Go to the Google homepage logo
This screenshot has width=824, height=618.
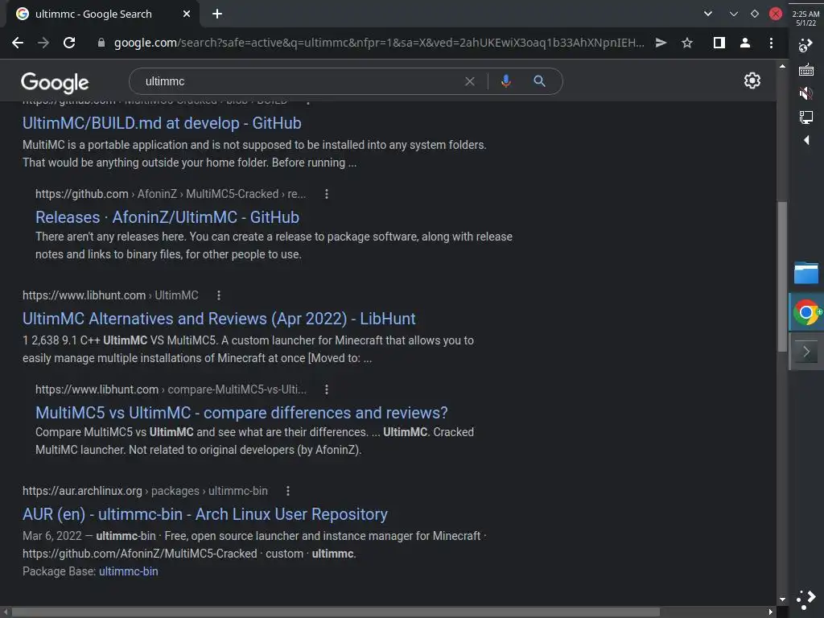click(55, 82)
